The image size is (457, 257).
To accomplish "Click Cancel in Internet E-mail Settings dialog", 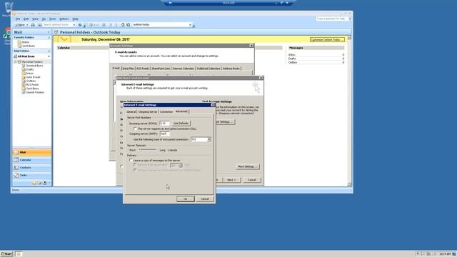I will pos(205,199).
